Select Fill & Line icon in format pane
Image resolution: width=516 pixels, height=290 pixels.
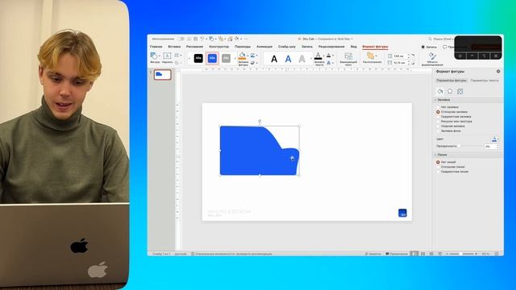tap(440, 91)
